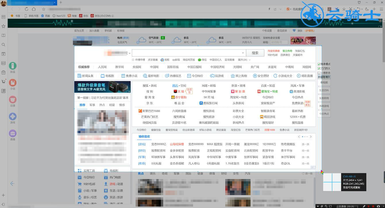Open the hao123 bookmark

click(x=59, y=16)
